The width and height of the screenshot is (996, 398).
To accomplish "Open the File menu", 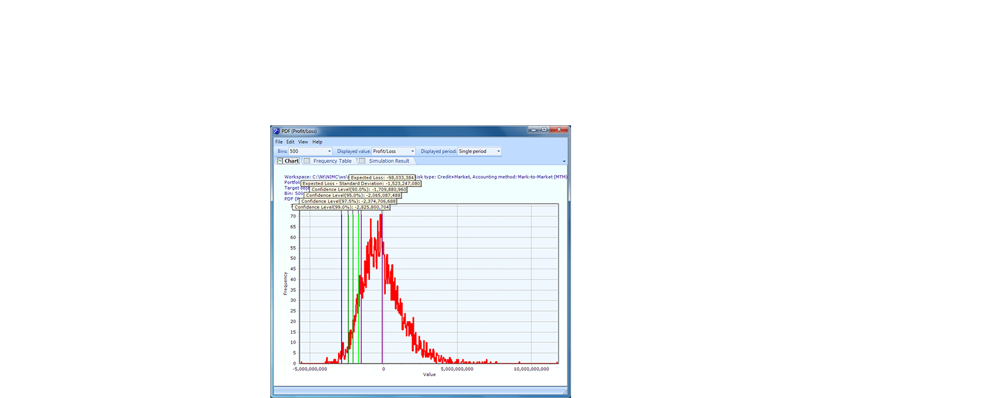I will 279,142.
